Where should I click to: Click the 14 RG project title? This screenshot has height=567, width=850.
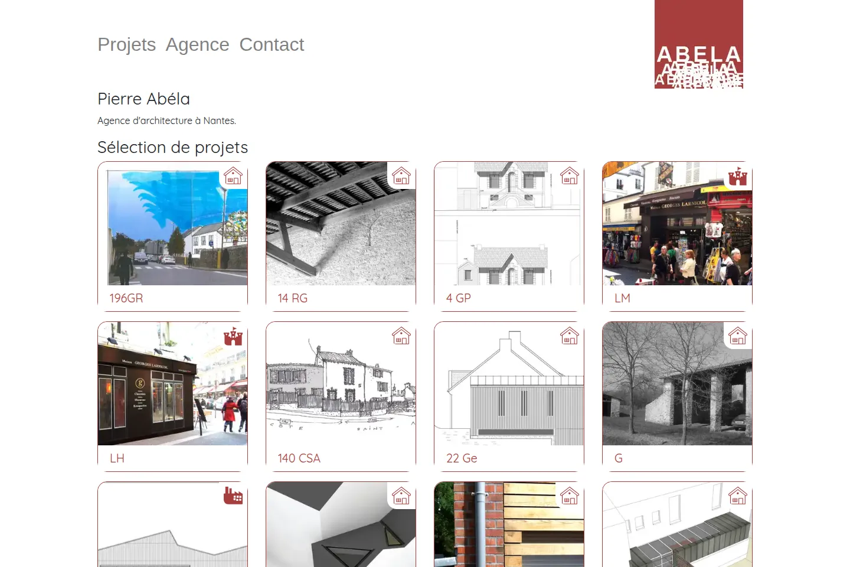click(293, 298)
